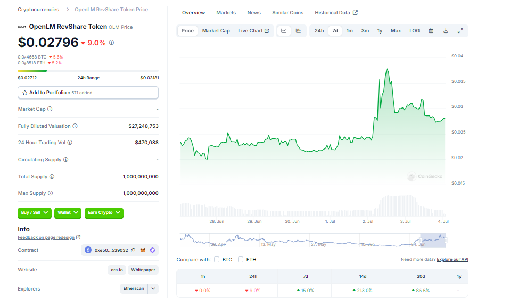Click Max Supply info icon

tap(50, 193)
